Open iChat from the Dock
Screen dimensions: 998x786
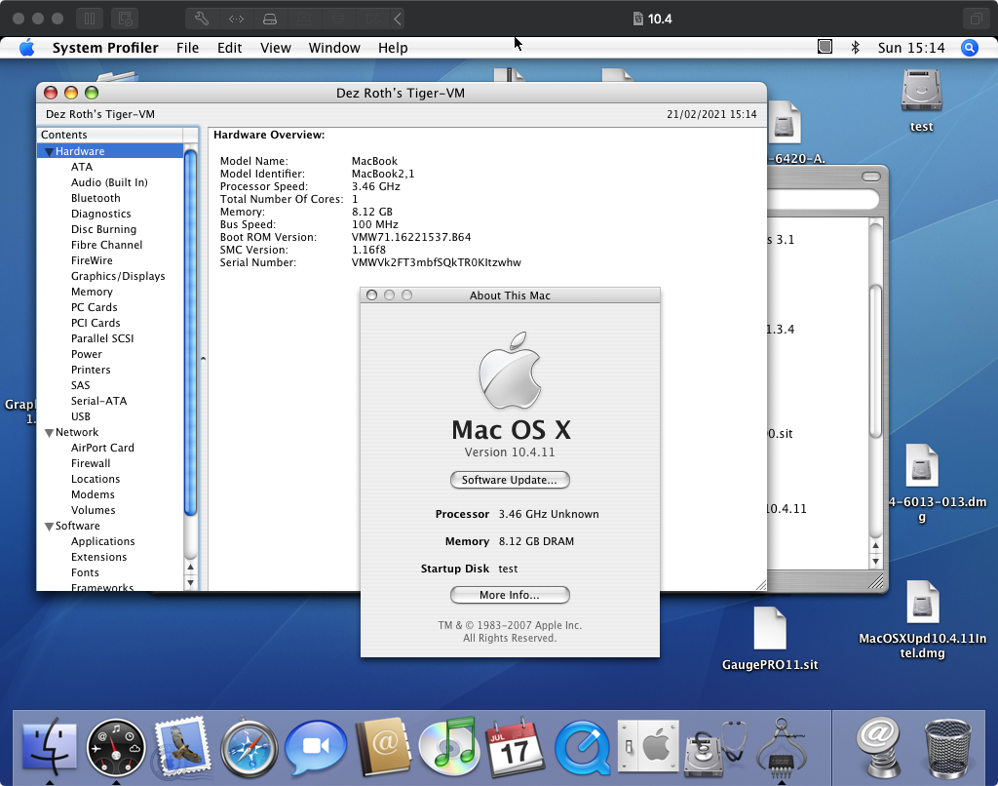[316, 748]
